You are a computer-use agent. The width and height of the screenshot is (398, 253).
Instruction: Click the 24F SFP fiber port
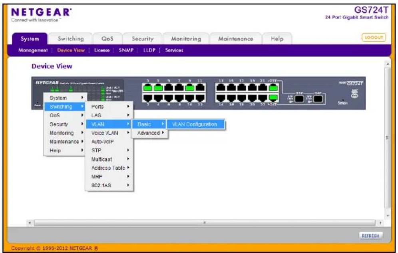coord(318,98)
